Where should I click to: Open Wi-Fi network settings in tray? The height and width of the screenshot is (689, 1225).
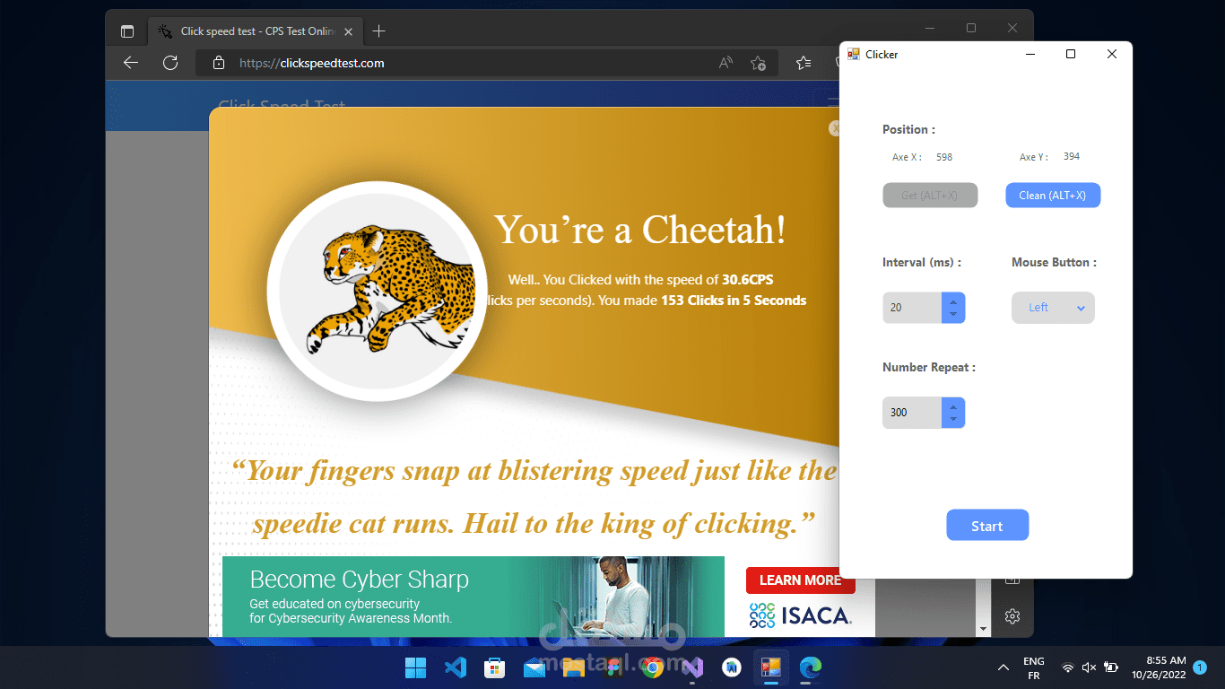(x=1068, y=667)
